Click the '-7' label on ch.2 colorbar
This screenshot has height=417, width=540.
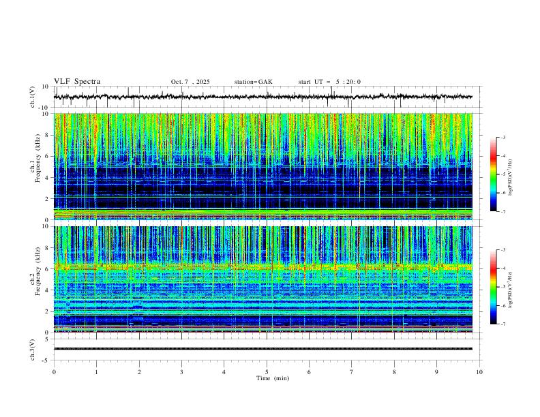(x=502, y=324)
